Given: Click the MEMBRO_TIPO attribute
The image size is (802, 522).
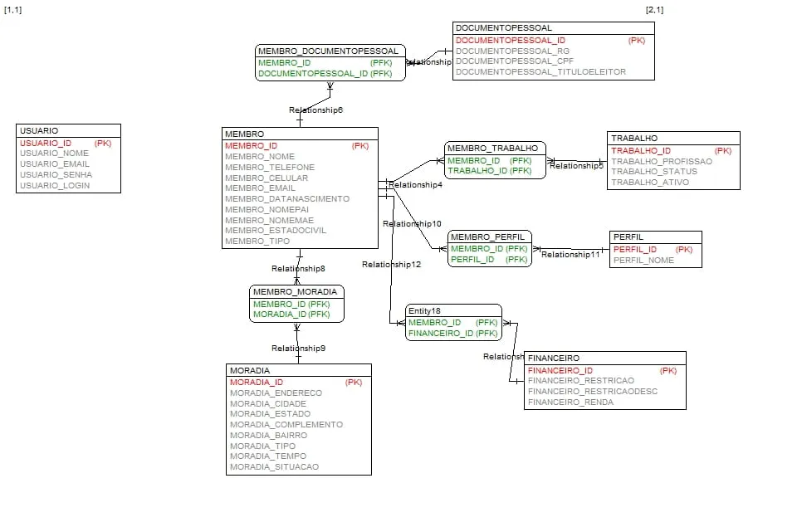Looking at the screenshot, I should (x=257, y=241).
